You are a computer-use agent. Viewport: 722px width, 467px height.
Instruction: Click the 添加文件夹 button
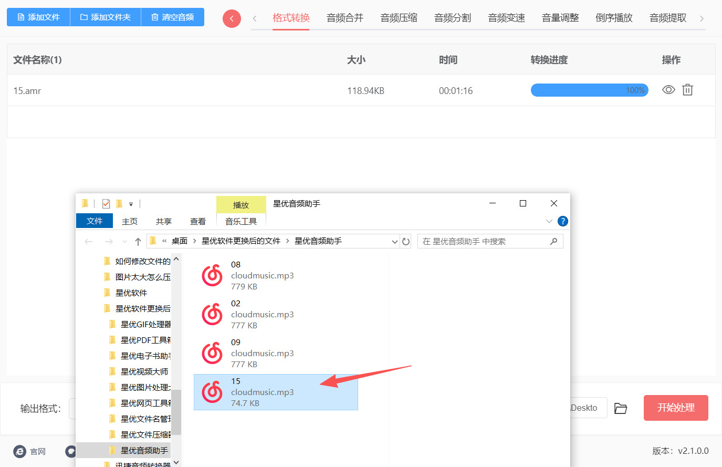[x=106, y=17]
